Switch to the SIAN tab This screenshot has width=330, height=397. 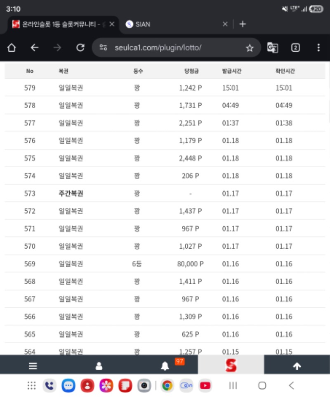point(173,24)
